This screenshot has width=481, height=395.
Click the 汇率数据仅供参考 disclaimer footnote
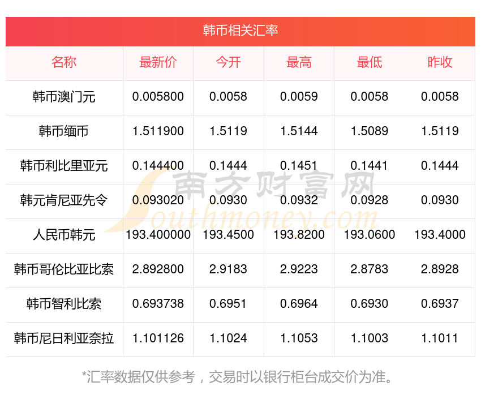237,377
